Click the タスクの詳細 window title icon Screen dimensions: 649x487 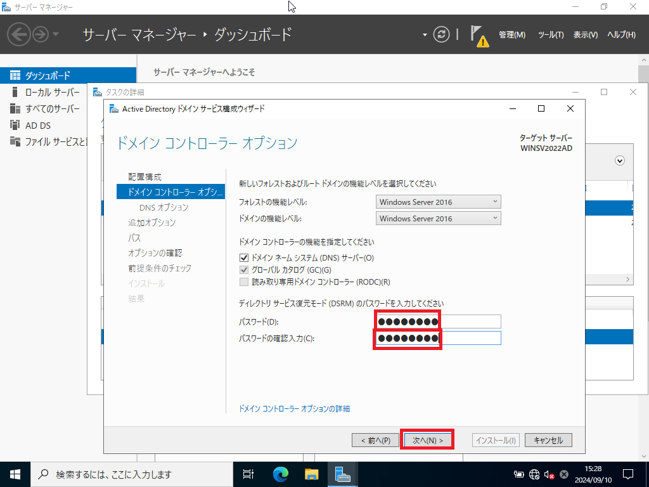pos(98,92)
